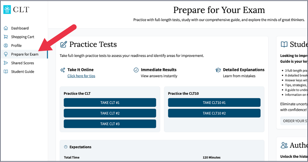Viewport: 308px width, 162px height.
Task: Click the open book icon in right panel heading
Action: click(284, 44)
